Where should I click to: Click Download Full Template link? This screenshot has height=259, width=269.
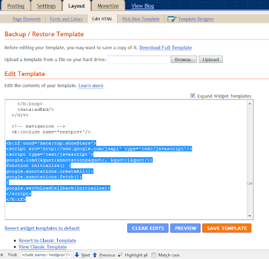point(165,48)
